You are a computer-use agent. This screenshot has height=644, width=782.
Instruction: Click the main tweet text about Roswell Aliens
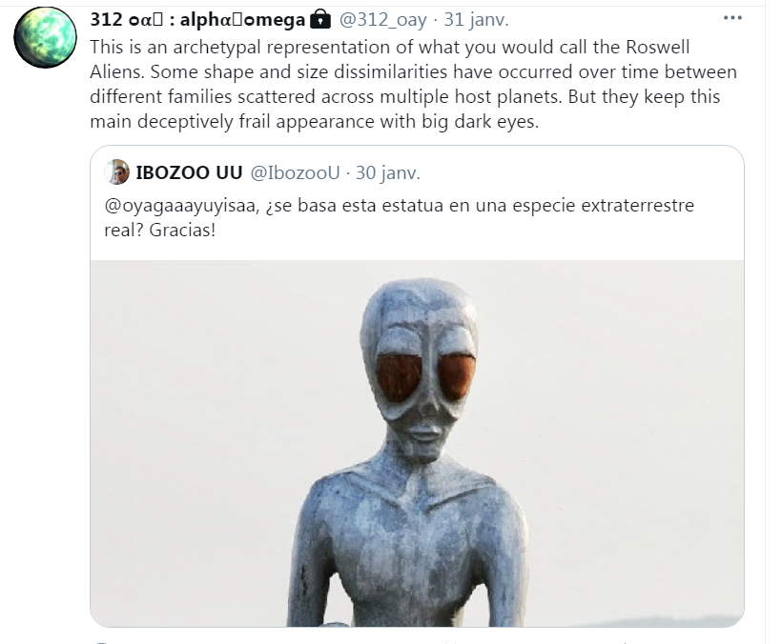pos(414,84)
